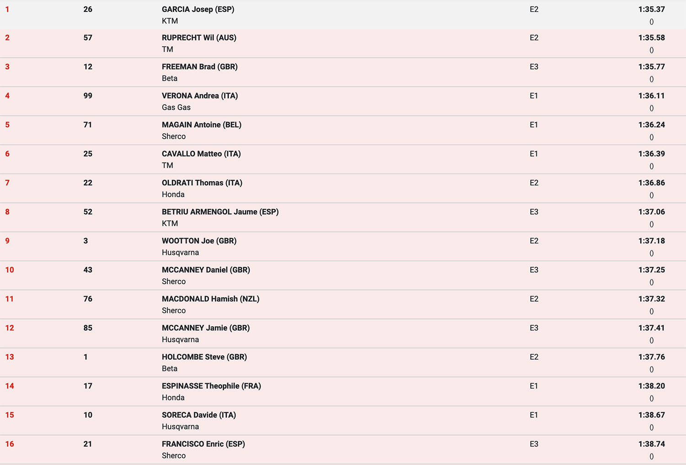Viewport: 686px width, 465px height.
Task: Click MCCANNEY Daniel (GBR) name
Action: point(206,270)
